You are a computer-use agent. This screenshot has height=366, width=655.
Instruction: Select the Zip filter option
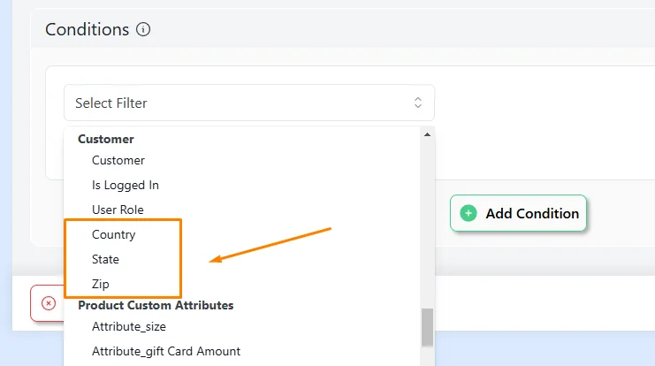coord(100,284)
